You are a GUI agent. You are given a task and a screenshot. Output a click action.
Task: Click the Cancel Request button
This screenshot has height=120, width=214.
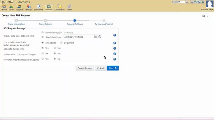(x=85, y=68)
